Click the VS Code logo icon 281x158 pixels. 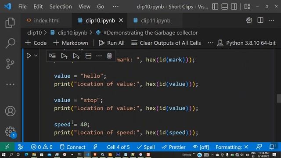[8, 7]
